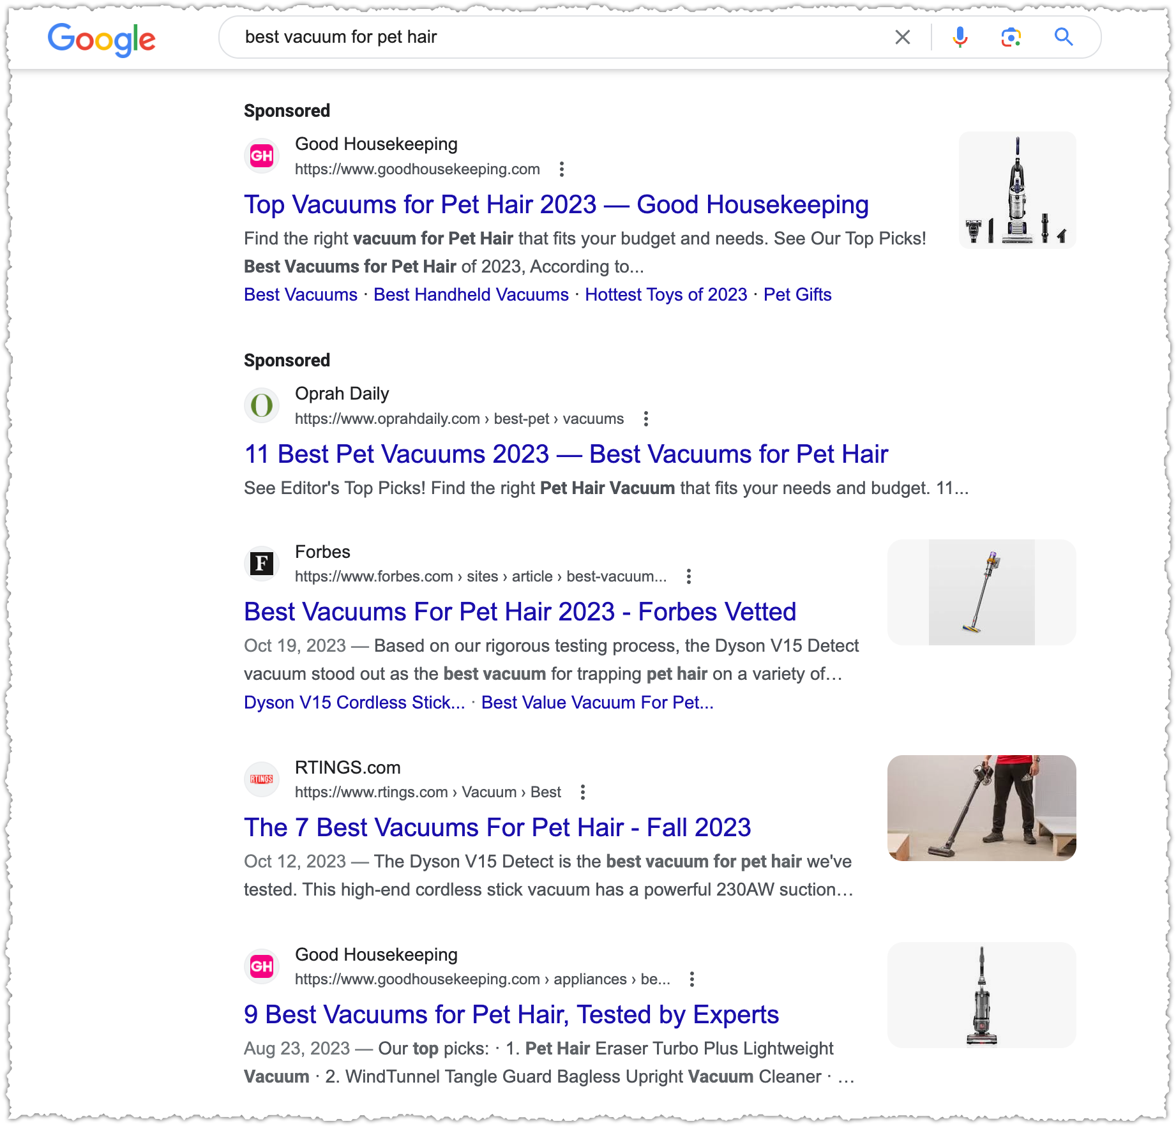Click GH favicon on organic Good Housekeeping result
This screenshot has height=1126, width=1176.
262,966
